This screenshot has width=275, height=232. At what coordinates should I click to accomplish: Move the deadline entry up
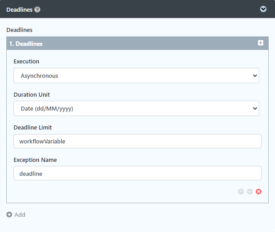(241, 192)
